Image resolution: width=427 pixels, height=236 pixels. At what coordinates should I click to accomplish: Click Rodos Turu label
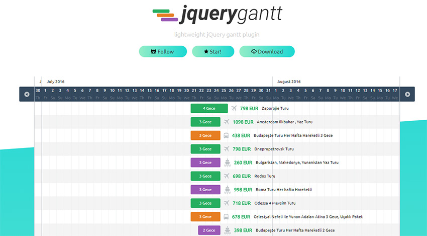[265, 176]
